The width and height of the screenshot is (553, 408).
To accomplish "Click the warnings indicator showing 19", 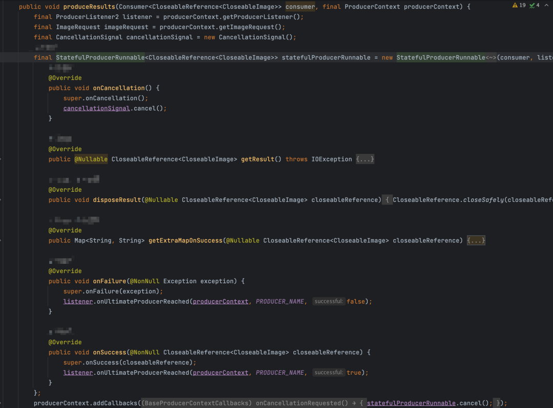I will (519, 5).
